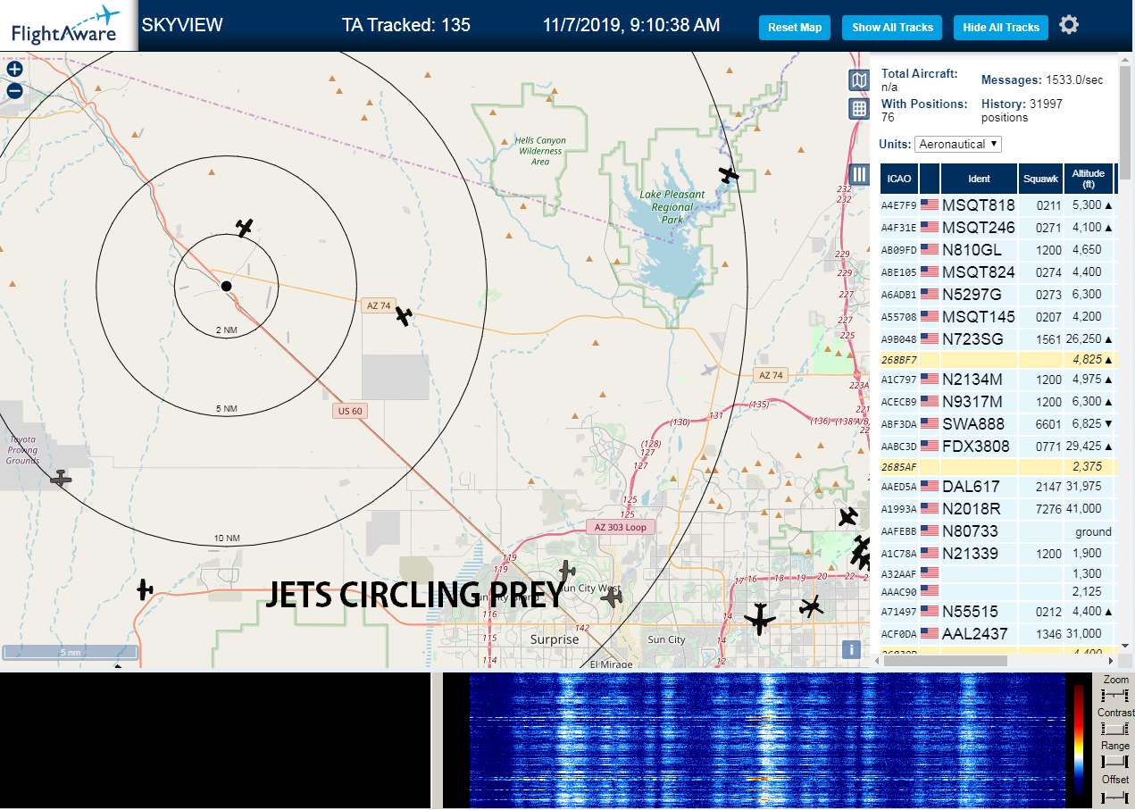
Task: Zoom out the map with minus icon
Action: pos(14,90)
